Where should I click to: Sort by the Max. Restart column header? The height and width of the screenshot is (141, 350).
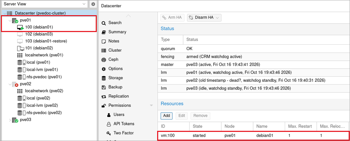pyautogui.click(x=301, y=126)
